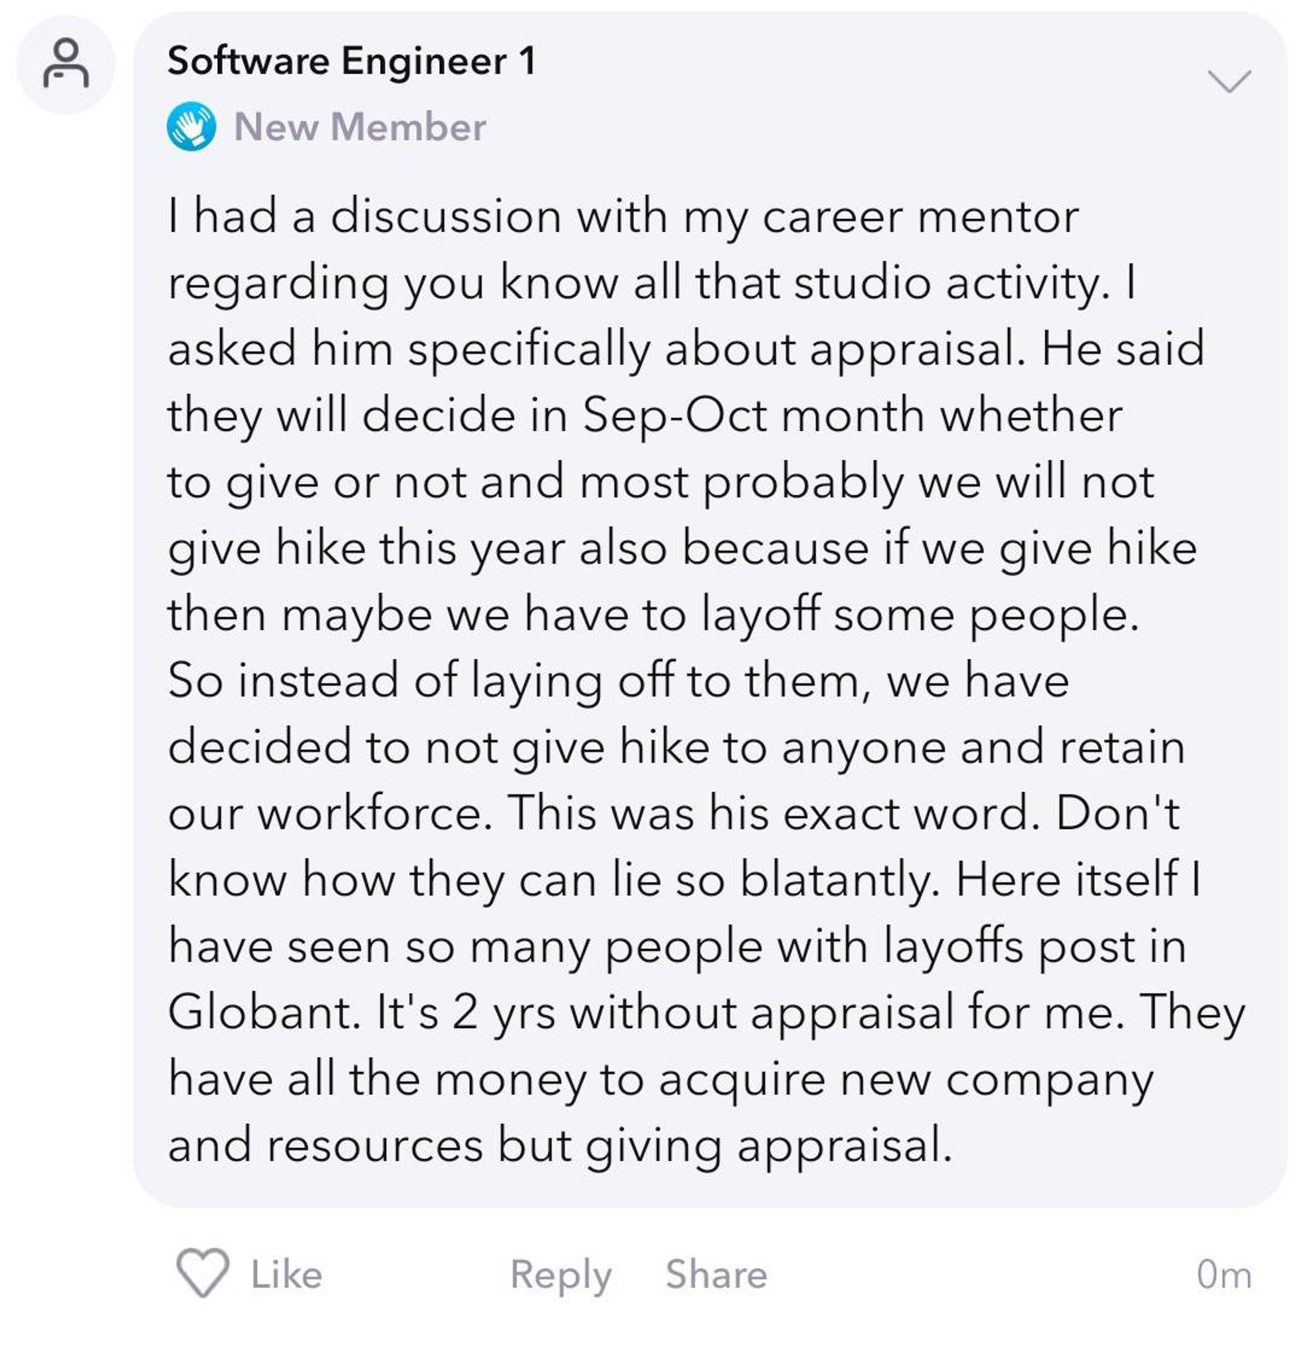Tap the heart icon to like the comment

point(203,1273)
